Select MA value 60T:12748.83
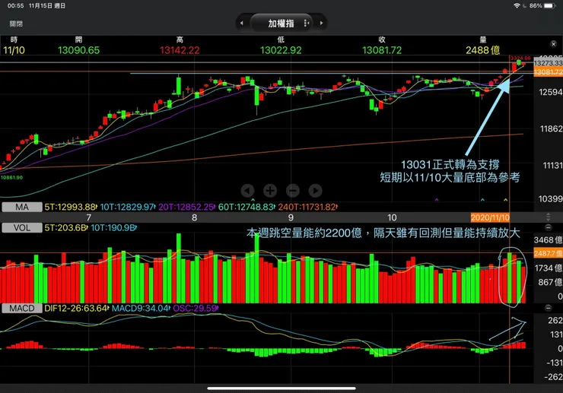The height and width of the screenshot is (393, 563). [x=247, y=207]
